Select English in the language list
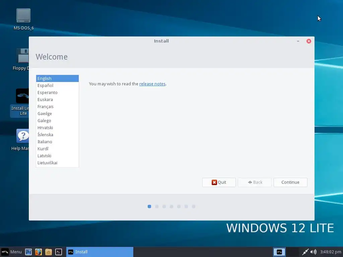The height and width of the screenshot is (257, 343). click(57, 78)
